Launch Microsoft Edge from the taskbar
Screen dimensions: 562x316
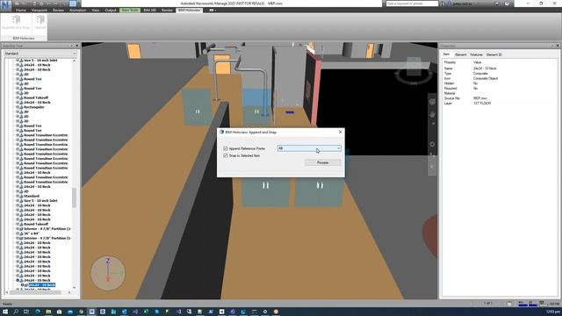[x=38, y=312]
